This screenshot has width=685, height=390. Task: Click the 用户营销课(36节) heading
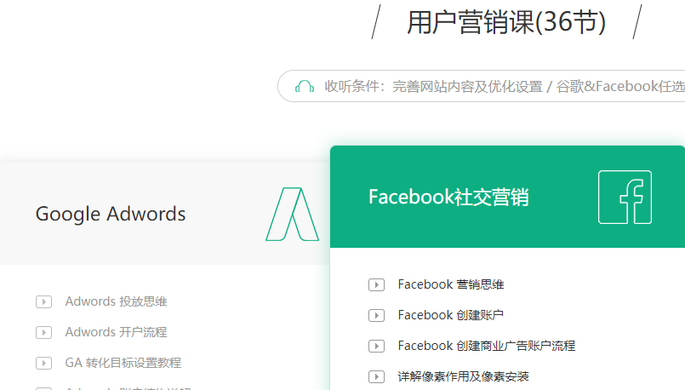pyautogui.click(x=506, y=22)
